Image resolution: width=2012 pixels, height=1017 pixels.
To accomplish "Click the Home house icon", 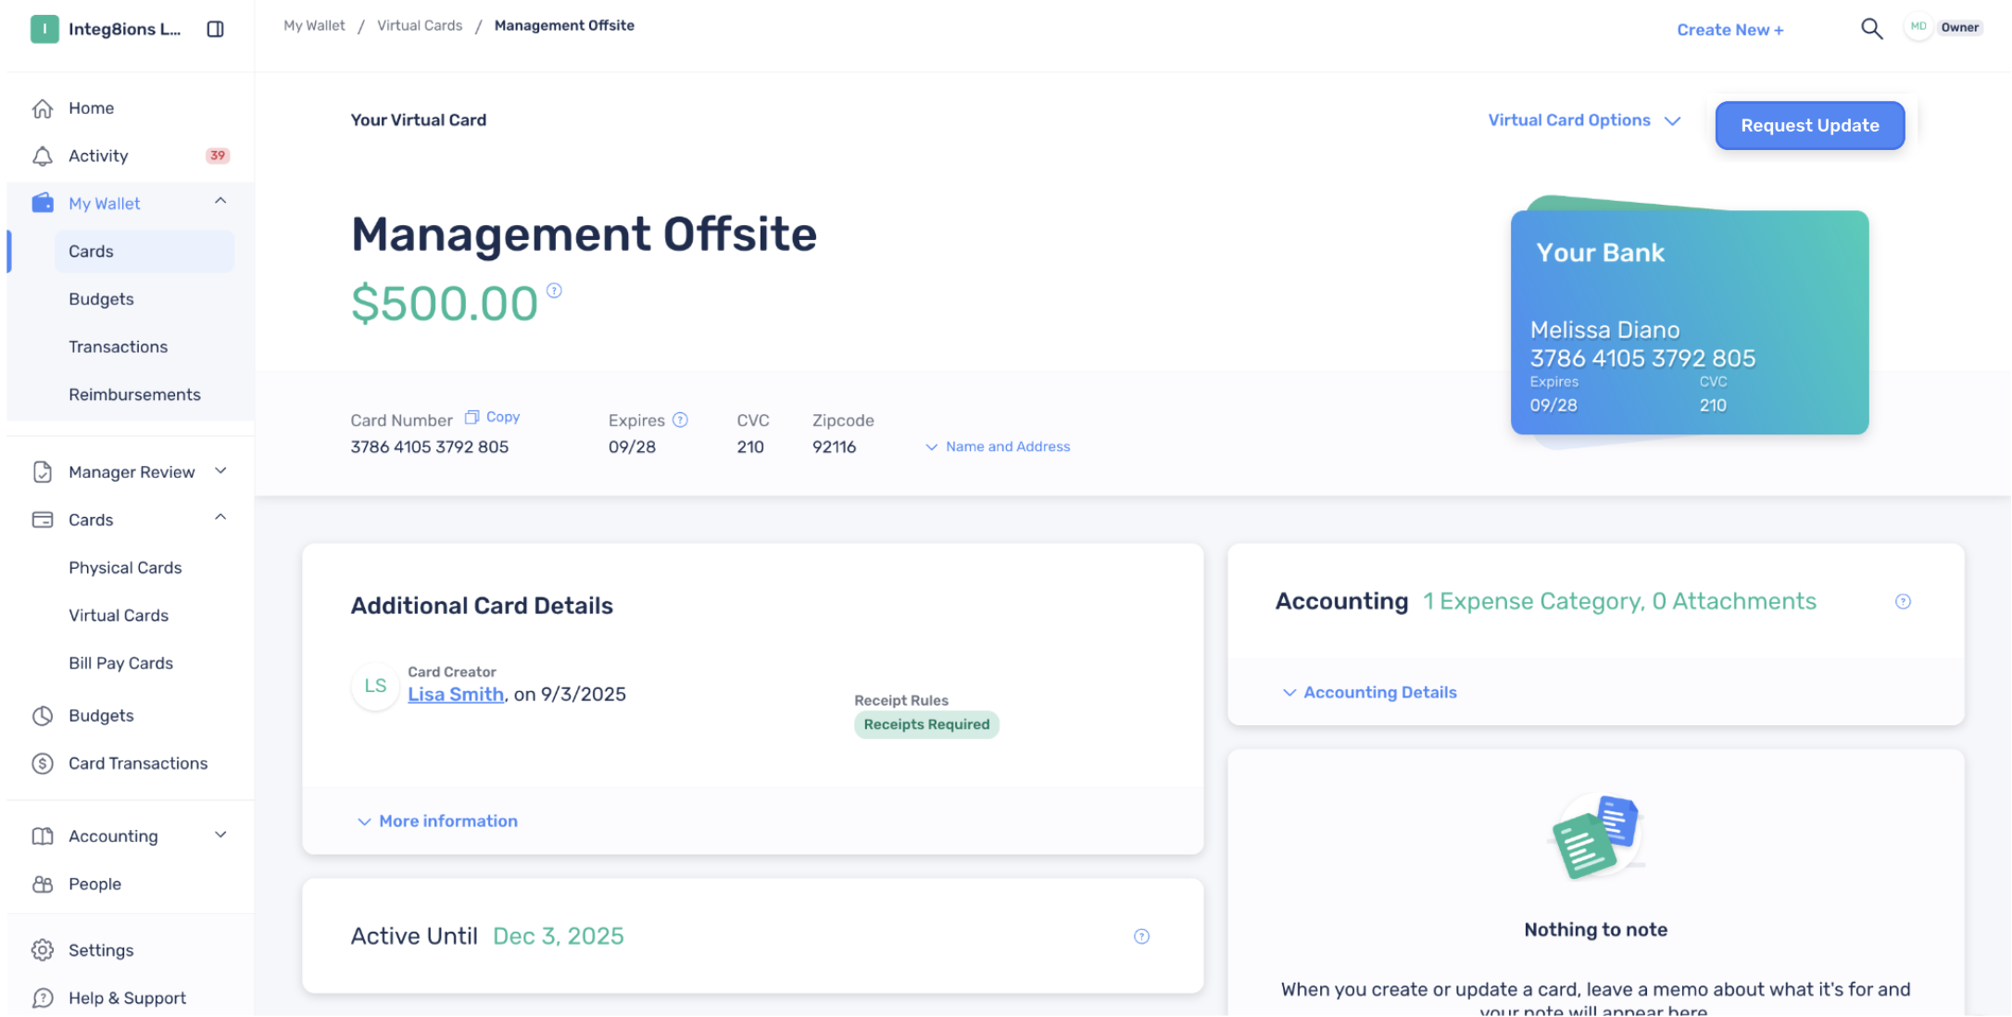I will (x=43, y=108).
